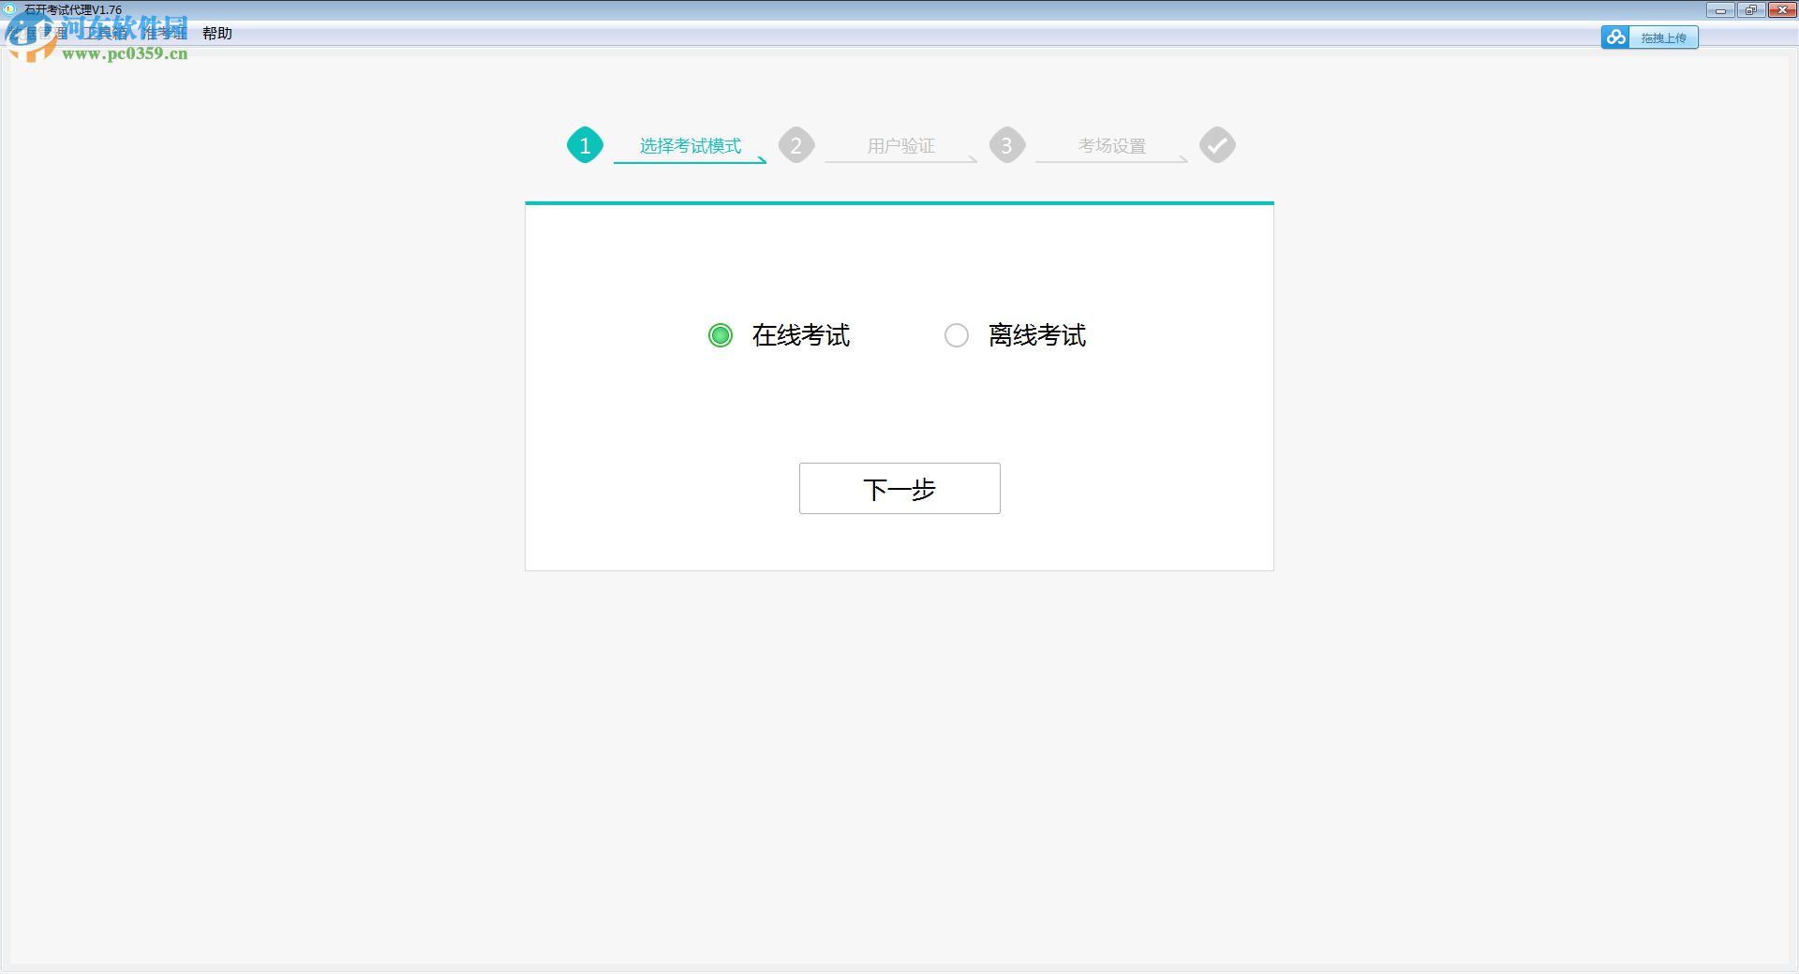Image resolution: width=1799 pixels, height=974 pixels.
Task: Click the final checkmark step icon
Action: (x=1216, y=145)
